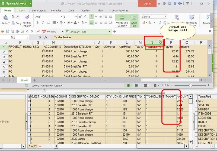This screenshot has width=217, height=151.
Task: Switch to the Formulas ribbon tab
Action: pos(56,11)
